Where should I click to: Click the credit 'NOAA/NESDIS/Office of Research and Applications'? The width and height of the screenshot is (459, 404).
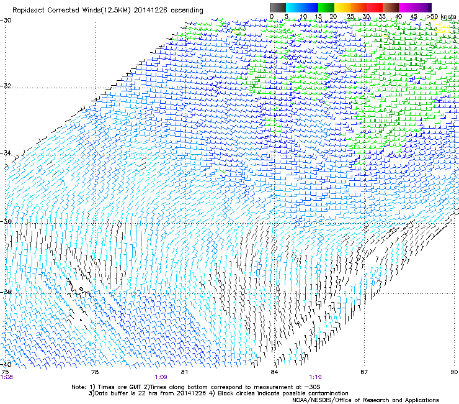[x=365, y=400]
